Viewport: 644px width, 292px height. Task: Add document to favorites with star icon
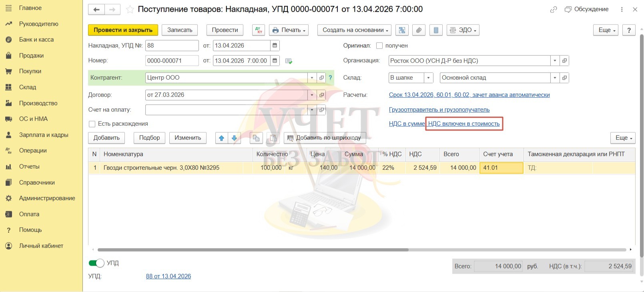(x=130, y=10)
